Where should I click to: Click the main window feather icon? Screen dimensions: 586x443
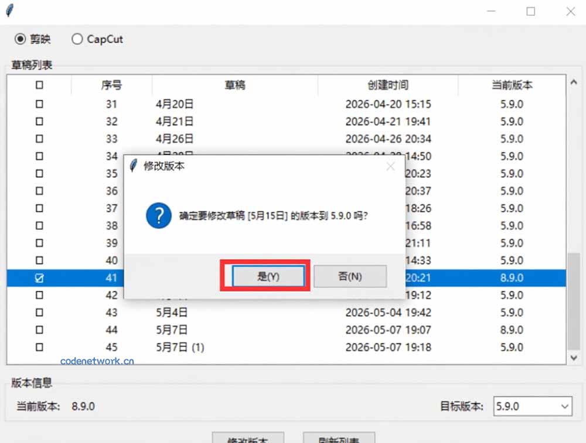10,11
